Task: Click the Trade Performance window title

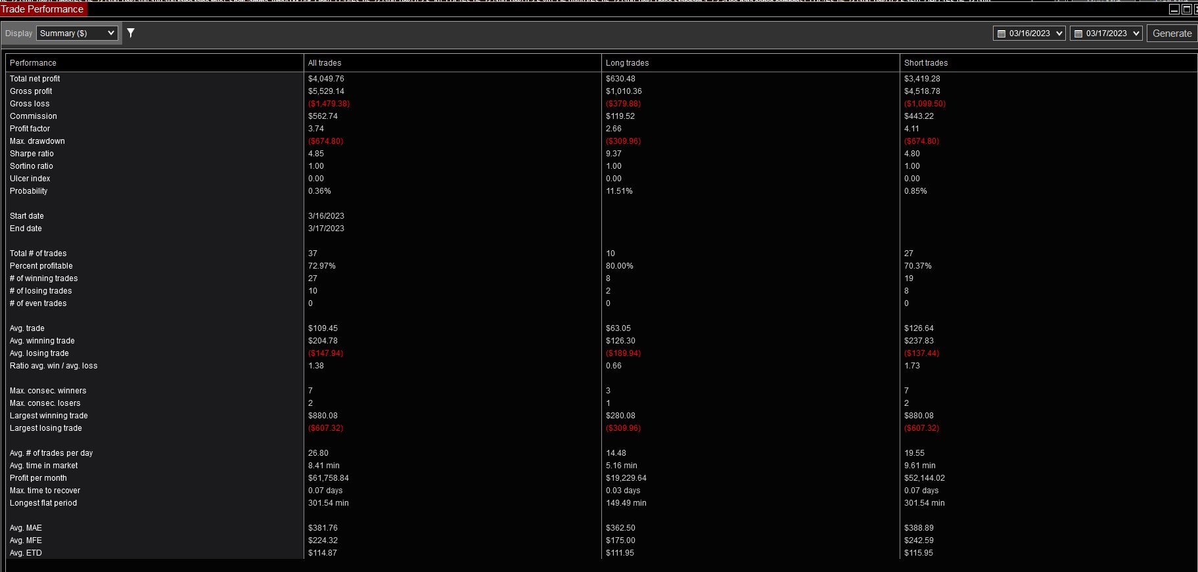Action: (x=43, y=9)
